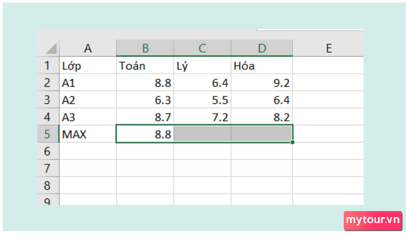
Task: Click cell containing Hóa
Action: pyautogui.click(x=262, y=66)
